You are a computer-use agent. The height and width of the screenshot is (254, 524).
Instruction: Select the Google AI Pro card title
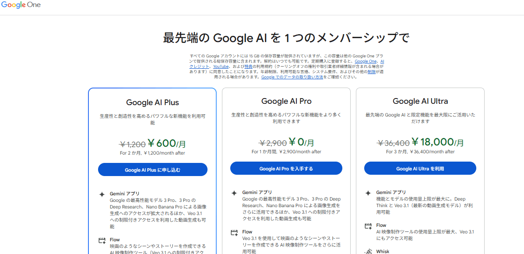(x=286, y=101)
